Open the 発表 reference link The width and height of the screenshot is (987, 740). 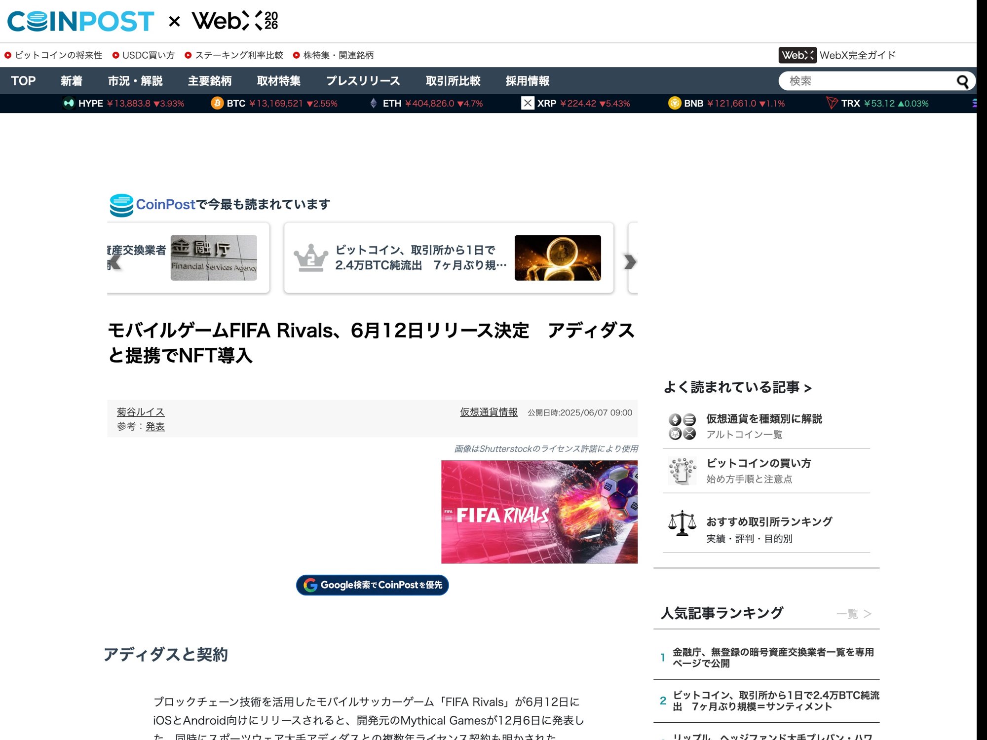click(x=155, y=427)
